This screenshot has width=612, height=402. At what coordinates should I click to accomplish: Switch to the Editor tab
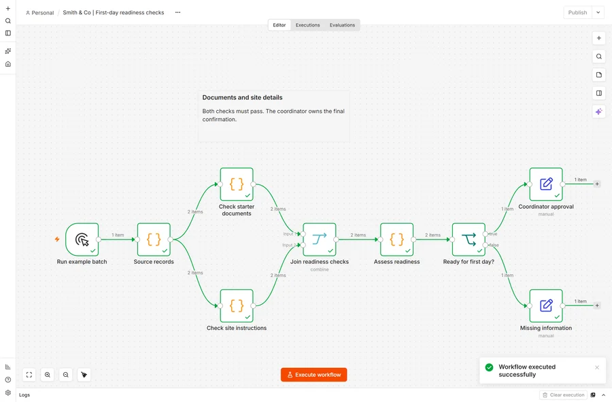279,25
